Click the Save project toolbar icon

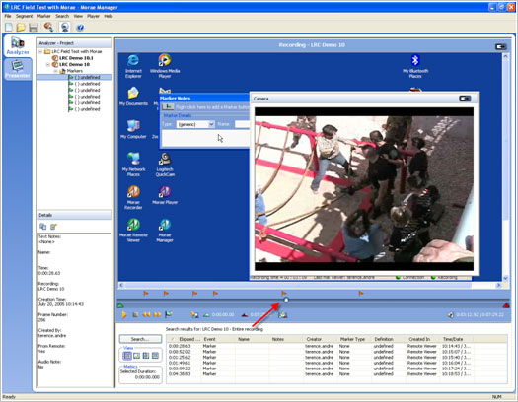(x=34, y=27)
